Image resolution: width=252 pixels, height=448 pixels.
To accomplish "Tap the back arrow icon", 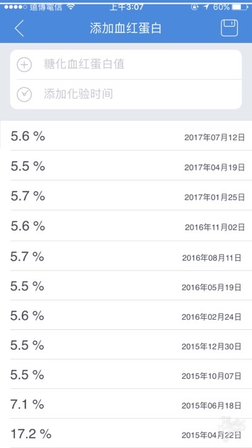I will coord(19,29).
